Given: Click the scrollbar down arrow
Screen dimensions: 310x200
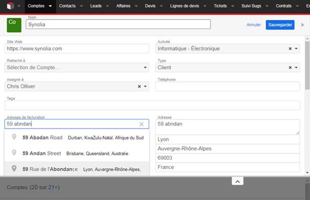Looking at the screenshot, I should 307,172.
